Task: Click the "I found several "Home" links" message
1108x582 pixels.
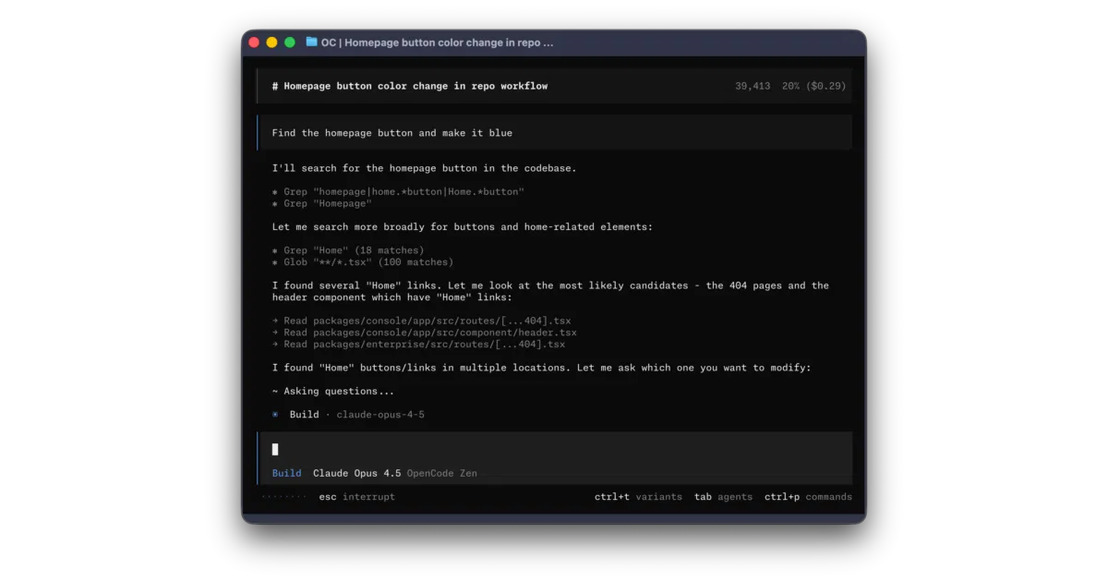Action: coord(550,292)
